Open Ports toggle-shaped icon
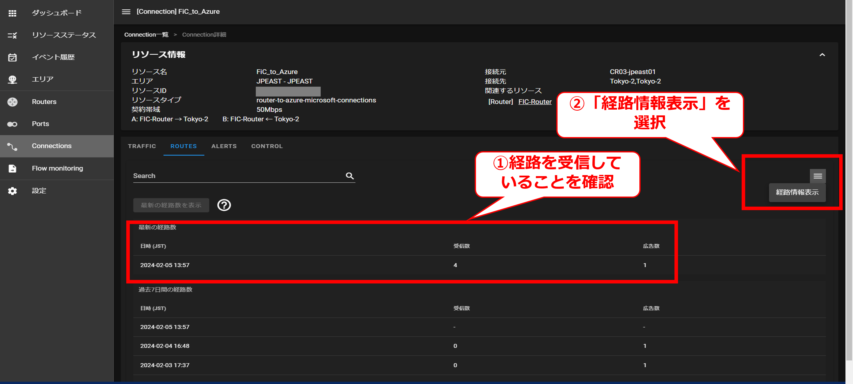Screen dimensions: 853x384 click(x=12, y=124)
